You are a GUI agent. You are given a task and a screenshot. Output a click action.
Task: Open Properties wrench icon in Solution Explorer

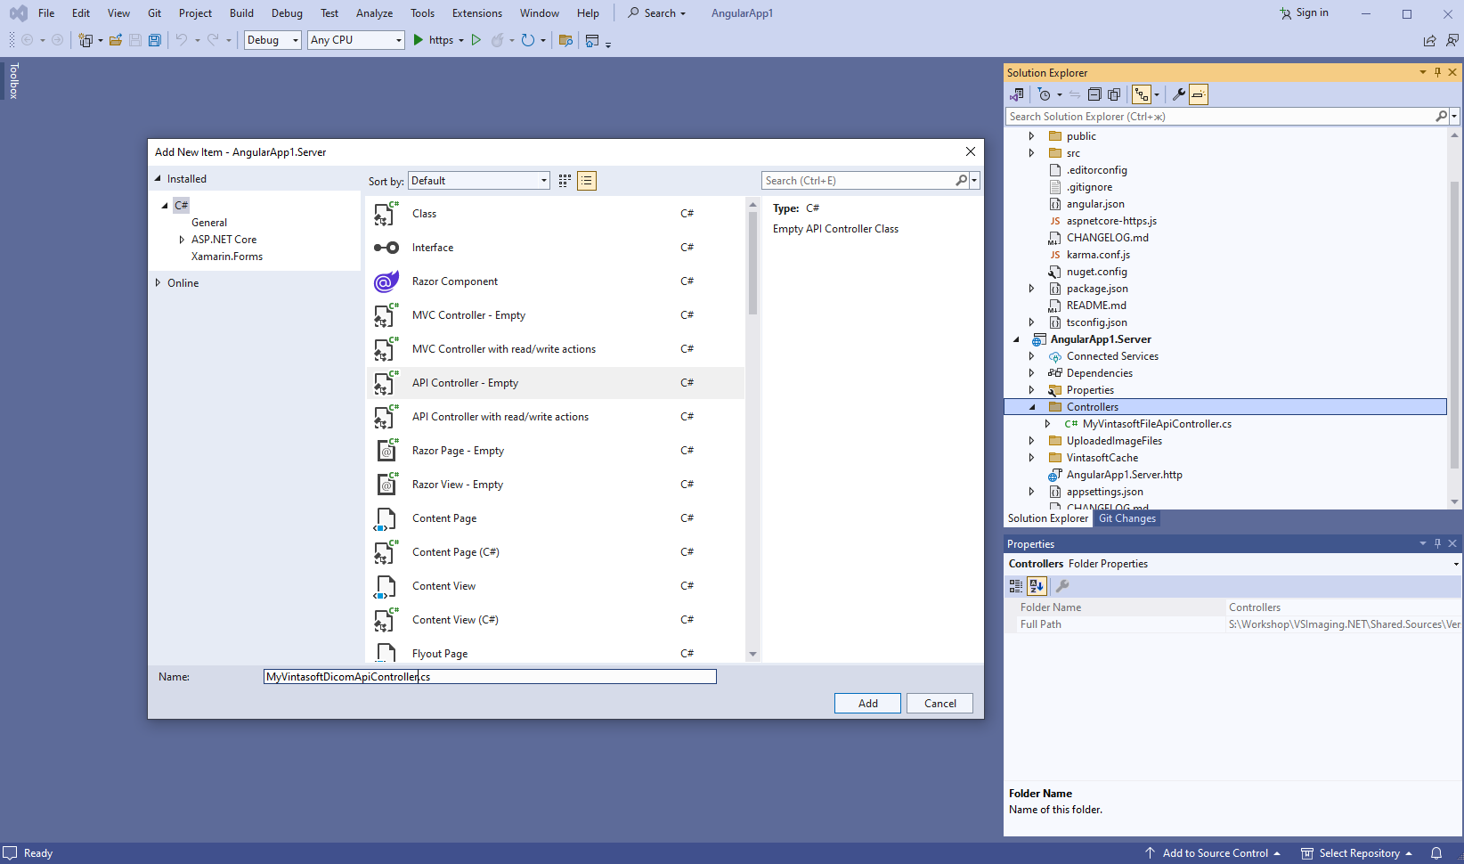pos(1178,94)
